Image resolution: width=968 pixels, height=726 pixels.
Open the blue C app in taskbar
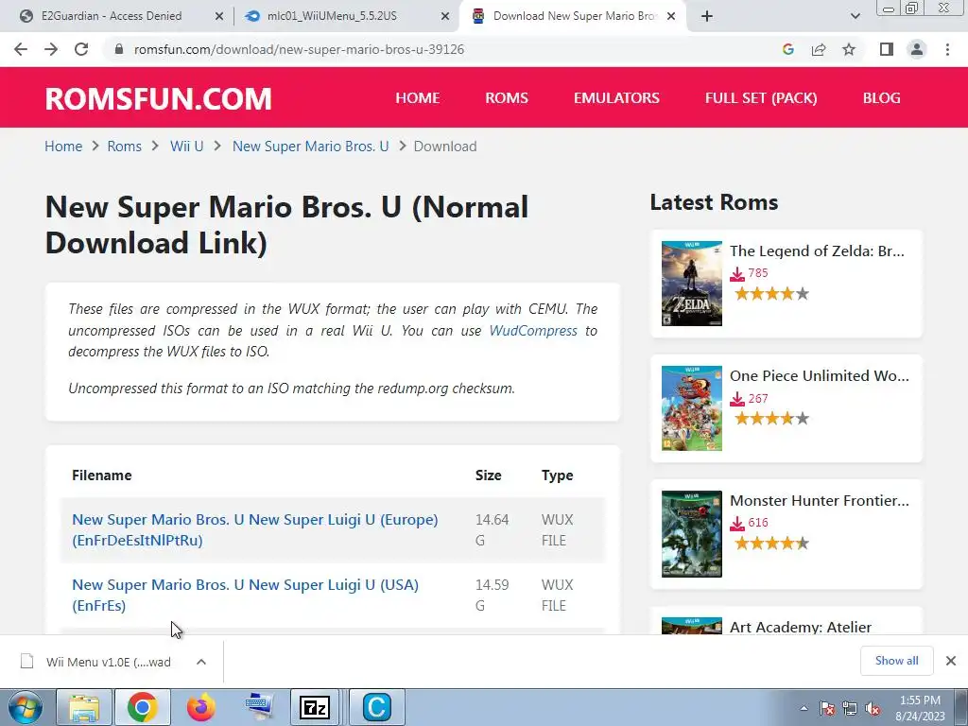click(376, 707)
